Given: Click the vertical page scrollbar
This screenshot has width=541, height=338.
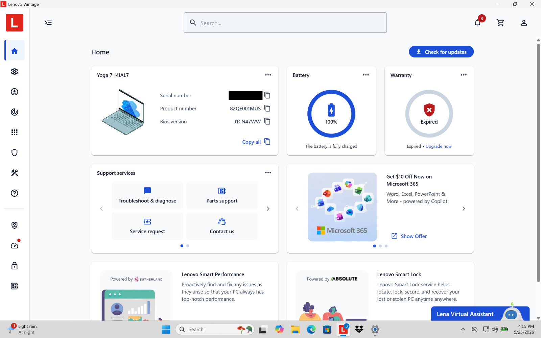Looking at the screenshot, I should 538,162.
